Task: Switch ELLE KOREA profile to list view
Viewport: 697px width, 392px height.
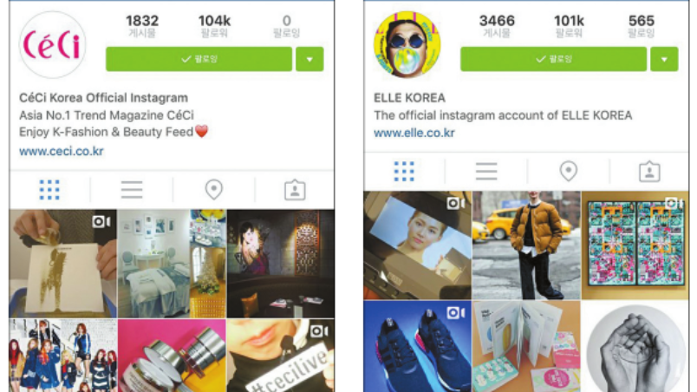Action: [486, 171]
